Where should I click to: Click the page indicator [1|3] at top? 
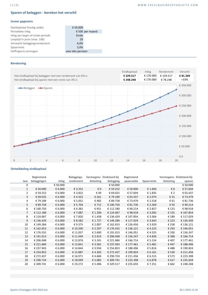14,5
